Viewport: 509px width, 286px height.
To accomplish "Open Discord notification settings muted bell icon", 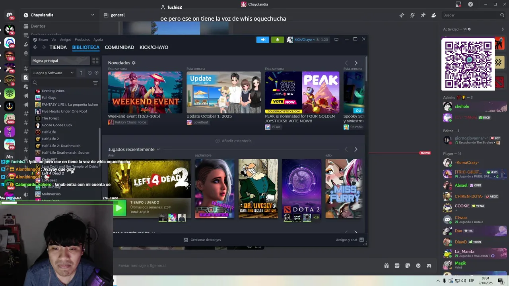I will [412, 15].
